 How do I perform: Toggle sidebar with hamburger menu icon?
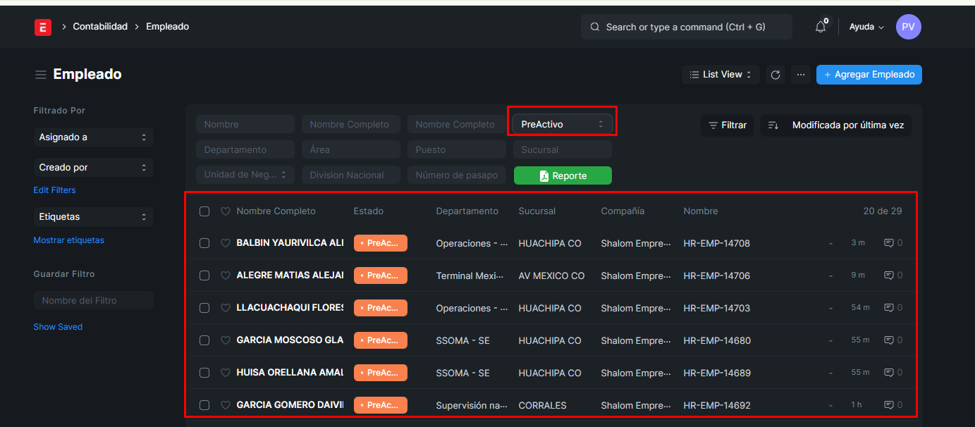[41, 75]
